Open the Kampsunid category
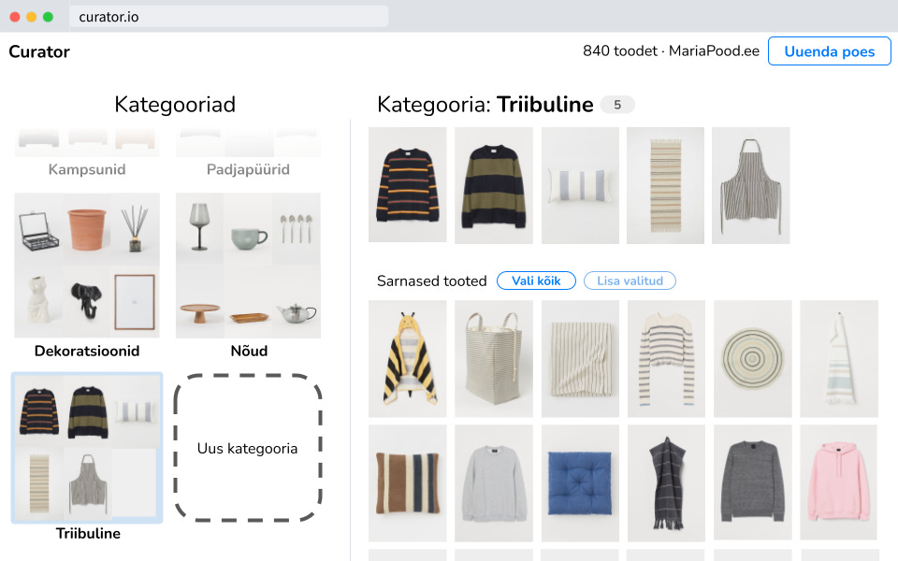The image size is (898, 561). (87, 169)
